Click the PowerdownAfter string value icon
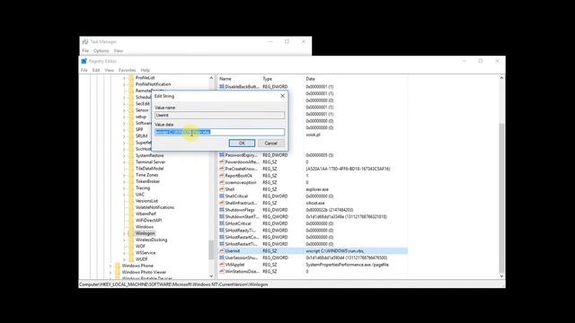Image resolution: width=575 pixels, height=323 pixels. (x=222, y=161)
